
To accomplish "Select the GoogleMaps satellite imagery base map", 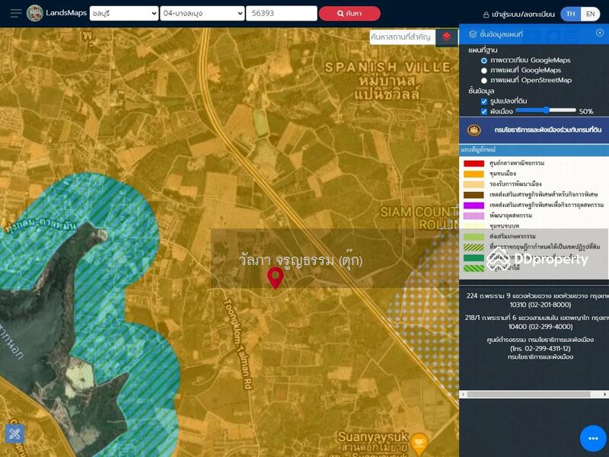I will pos(484,60).
